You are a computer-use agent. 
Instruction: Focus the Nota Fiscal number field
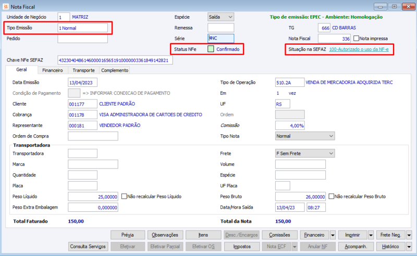(334, 39)
